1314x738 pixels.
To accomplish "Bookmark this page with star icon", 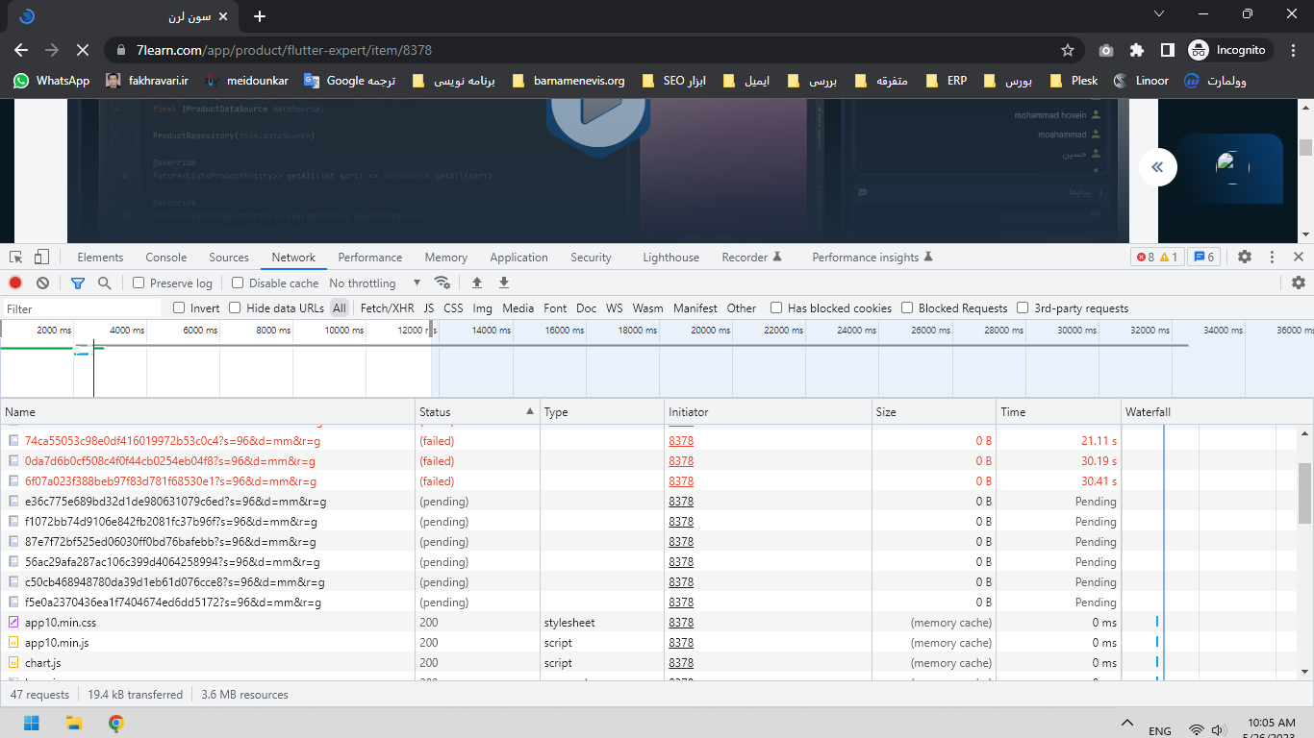I will (1067, 50).
